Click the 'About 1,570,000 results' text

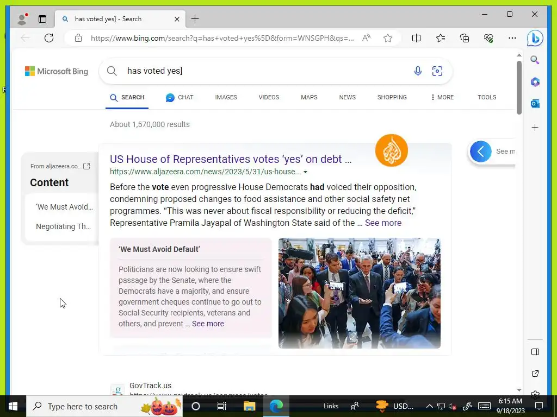[x=150, y=124]
